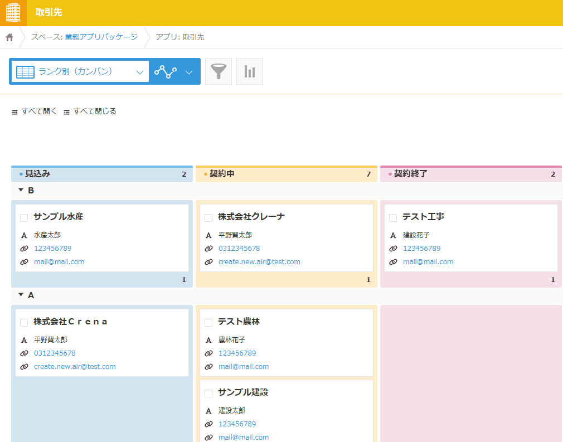Open 株式会社クレーナ email create.new.air@test.com

point(259,262)
